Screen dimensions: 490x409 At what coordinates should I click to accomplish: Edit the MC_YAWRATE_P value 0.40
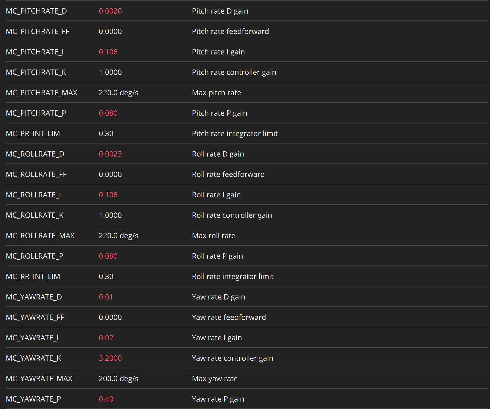[x=106, y=399]
